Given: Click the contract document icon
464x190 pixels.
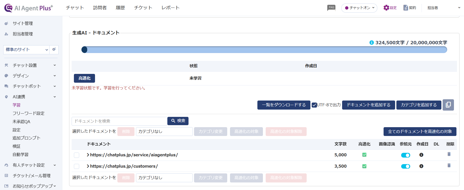Looking at the screenshot, I should [x=405, y=8].
